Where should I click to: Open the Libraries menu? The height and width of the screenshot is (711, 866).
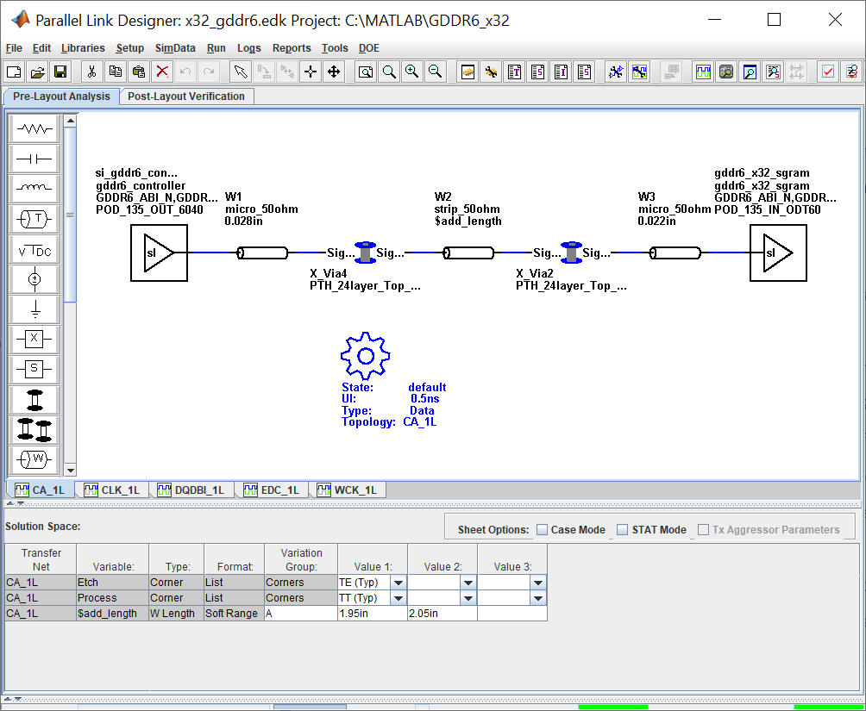(x=83, y=48)
